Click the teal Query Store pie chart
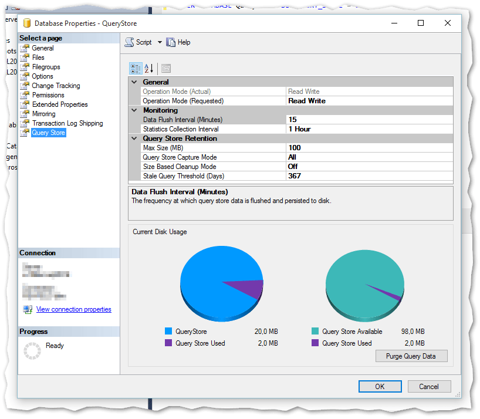The height and width of the screenshot is (419, 480). tap(365, 286)
